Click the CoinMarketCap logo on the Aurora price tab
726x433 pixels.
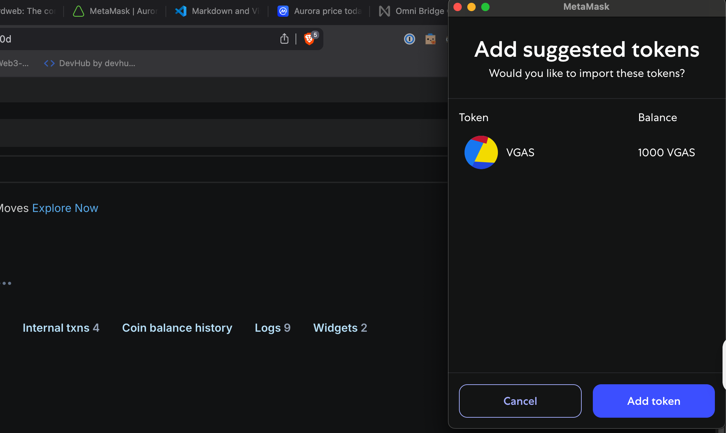point(283,11)
